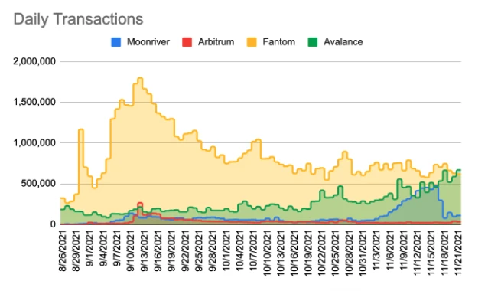Screen dimensions: 488x291
Task: Click the 500,000 y-axis label
Action: pyautogui.click(x=38, y=184)
